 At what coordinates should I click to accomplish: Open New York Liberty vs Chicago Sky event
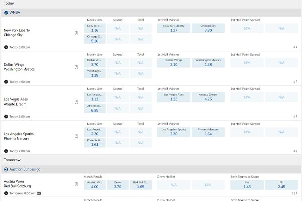pos(17,33)
